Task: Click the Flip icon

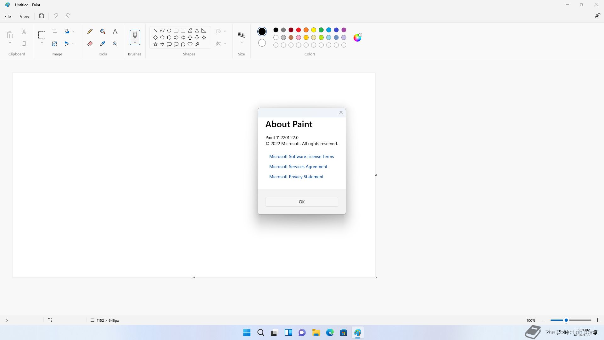Action: click(x=67, y=44)
